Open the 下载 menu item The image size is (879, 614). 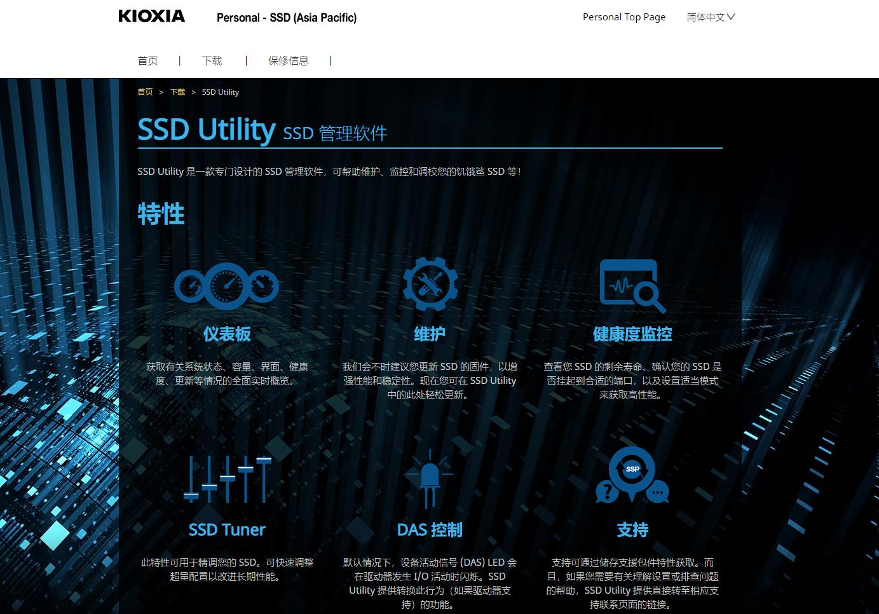coord(212,61)
